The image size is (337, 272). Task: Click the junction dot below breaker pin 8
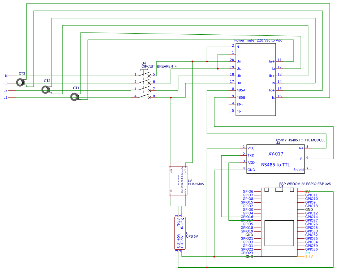pos(171,98)
